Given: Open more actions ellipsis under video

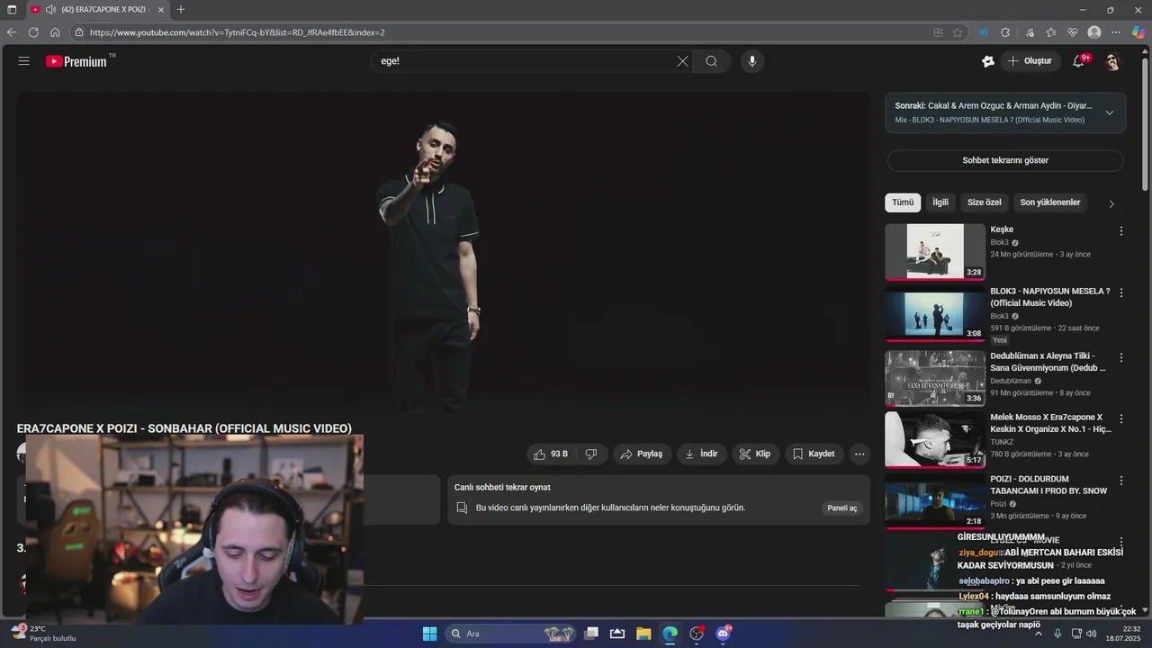Looking at the screenshot, I should click(x=859, y=454).
